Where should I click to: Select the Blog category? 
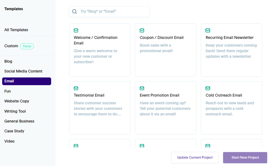(x=8, y=61)
